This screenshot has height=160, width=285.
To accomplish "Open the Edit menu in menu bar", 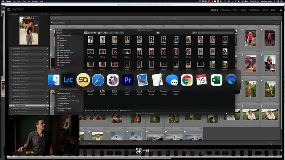I will [19, 1].
